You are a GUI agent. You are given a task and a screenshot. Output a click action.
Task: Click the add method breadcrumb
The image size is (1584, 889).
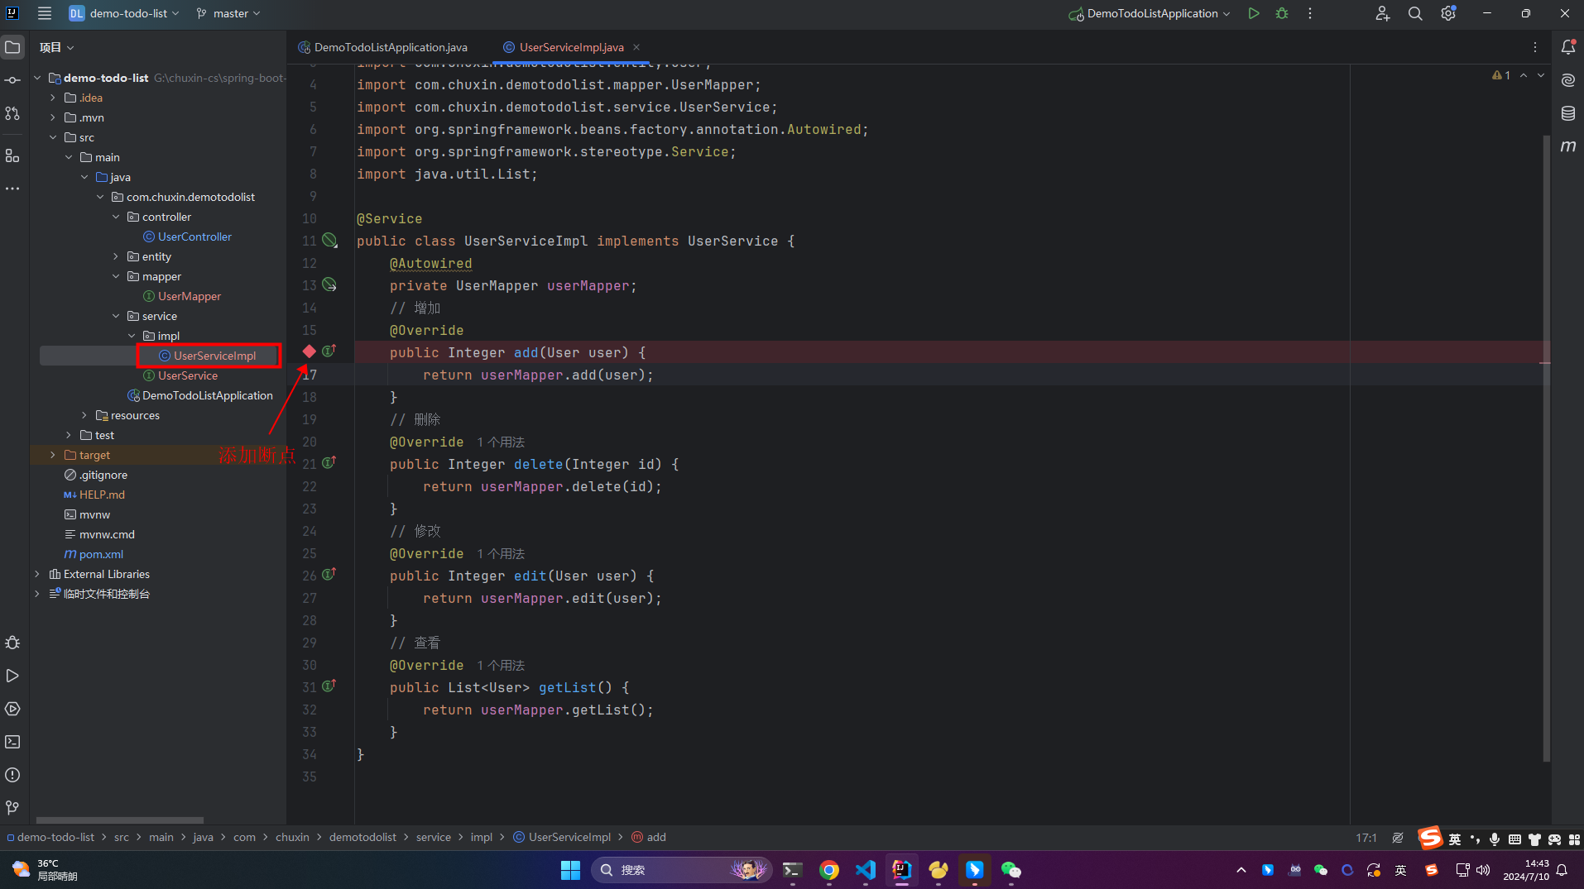(x=649, y=838)
